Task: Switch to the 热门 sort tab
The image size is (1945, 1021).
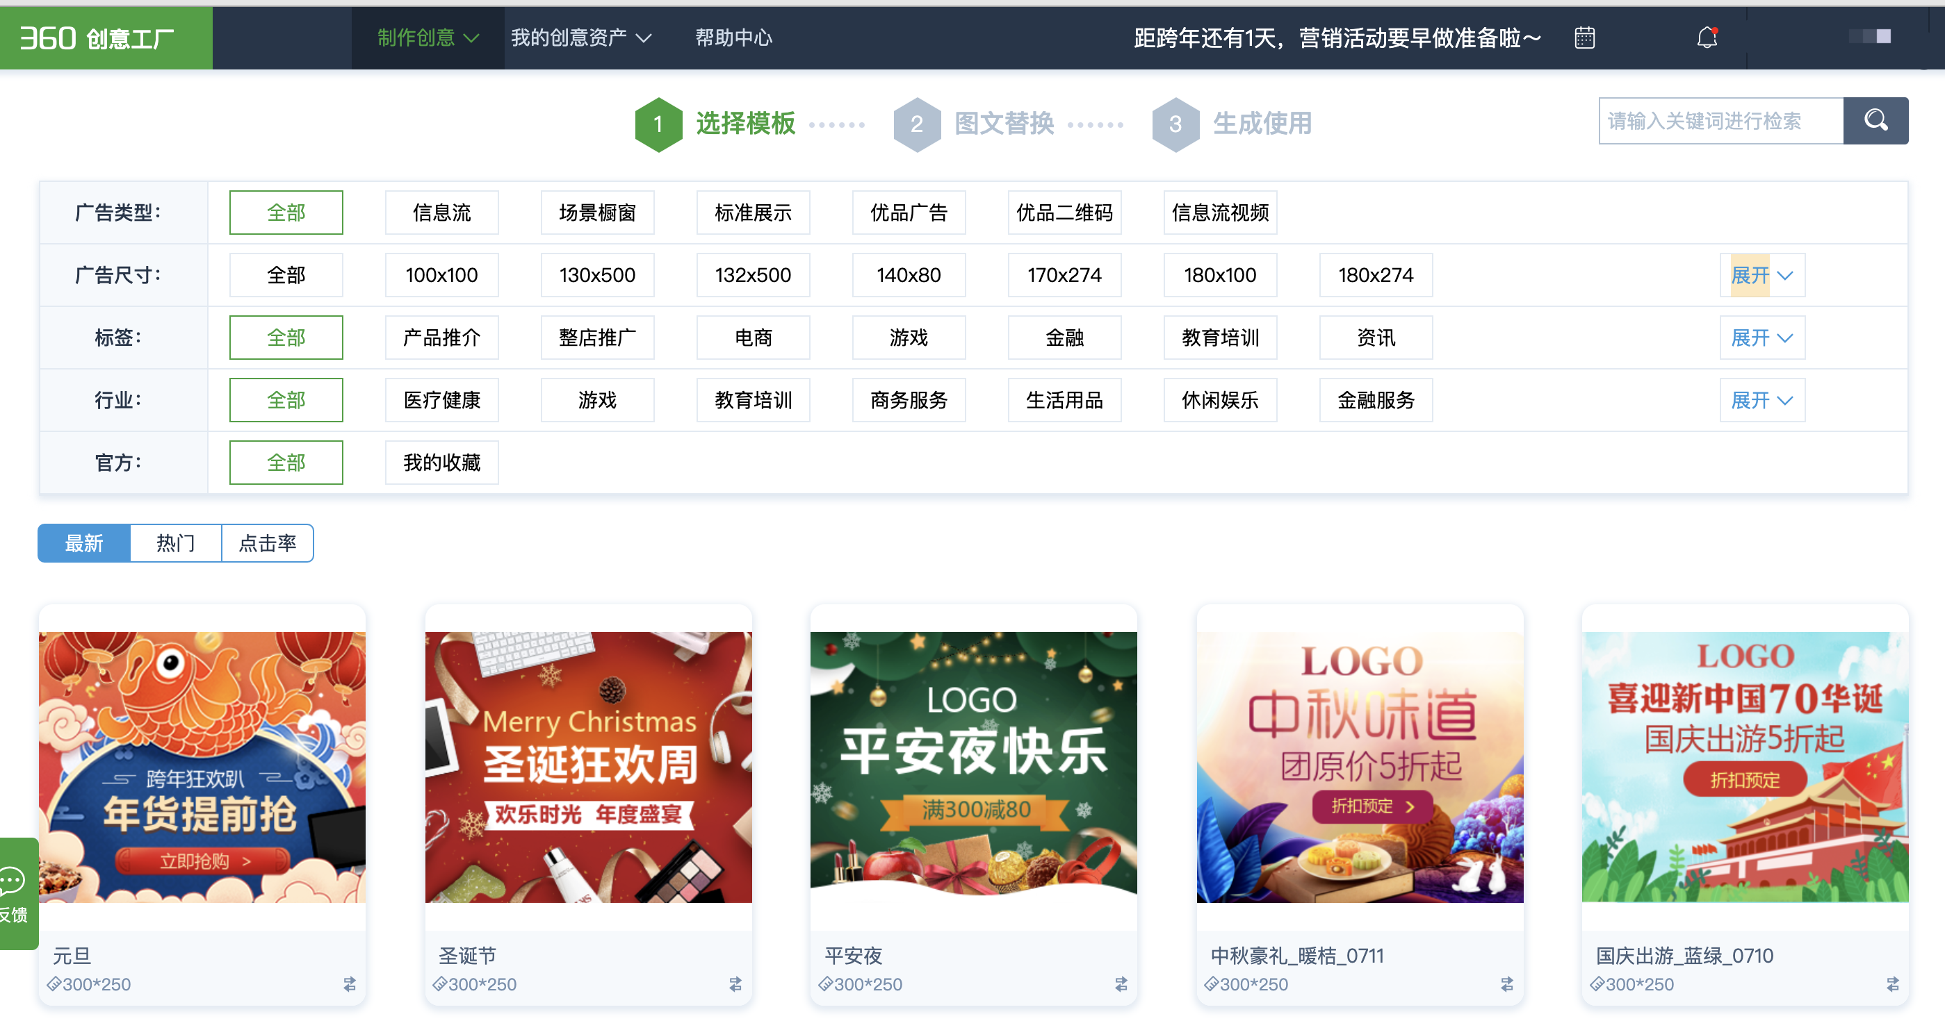Action: click(176, 543)
